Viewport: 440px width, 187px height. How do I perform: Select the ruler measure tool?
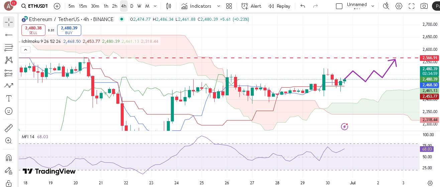pyautogui.click(x=9, y=128)
